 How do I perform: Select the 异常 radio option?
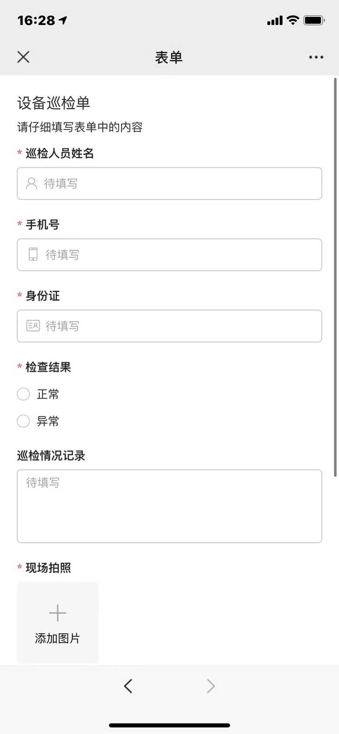click(x=24, y=421)
